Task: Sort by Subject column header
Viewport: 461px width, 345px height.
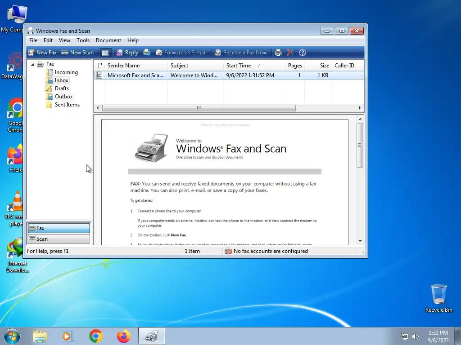Action: (x=195, y=66)
